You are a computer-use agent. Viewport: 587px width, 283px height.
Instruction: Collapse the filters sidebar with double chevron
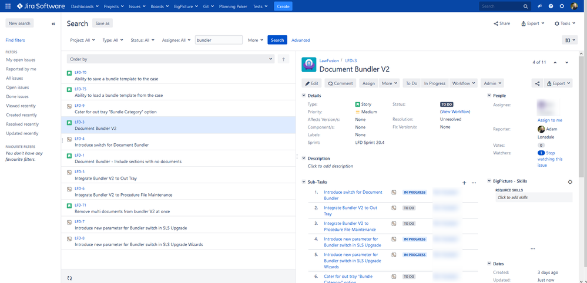coord(53,23)
